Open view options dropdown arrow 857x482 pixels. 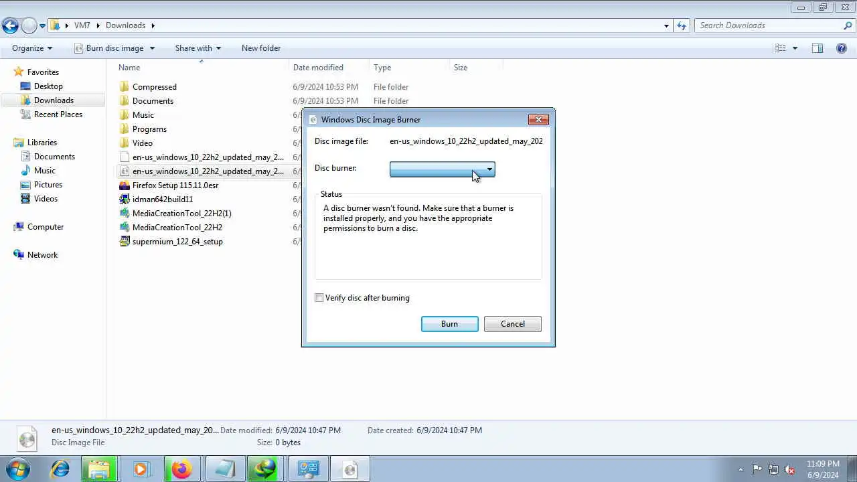click(795, 48)
